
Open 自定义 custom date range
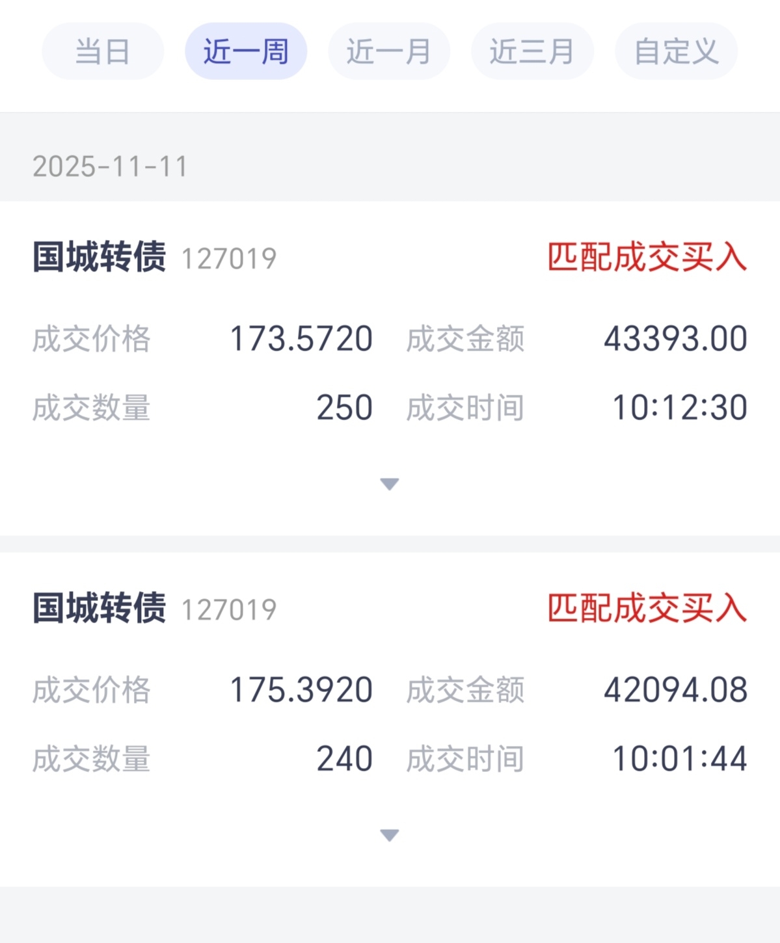(x=676, y=51)
